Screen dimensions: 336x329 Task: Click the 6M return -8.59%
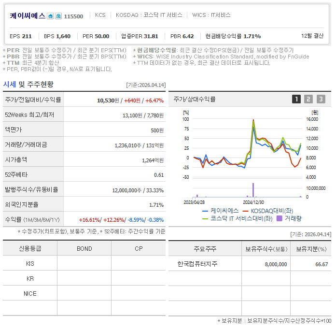[x=136, y=220]
